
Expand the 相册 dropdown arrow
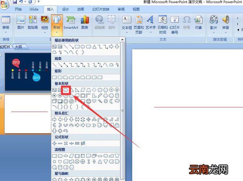[45, 32]
